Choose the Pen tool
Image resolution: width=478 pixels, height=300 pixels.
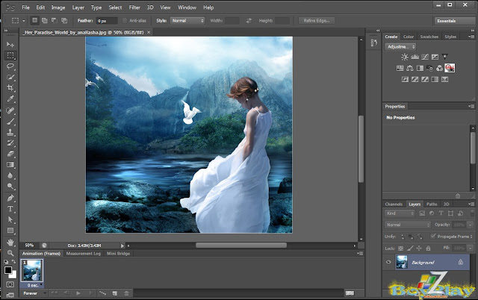[x=10, y=198]
